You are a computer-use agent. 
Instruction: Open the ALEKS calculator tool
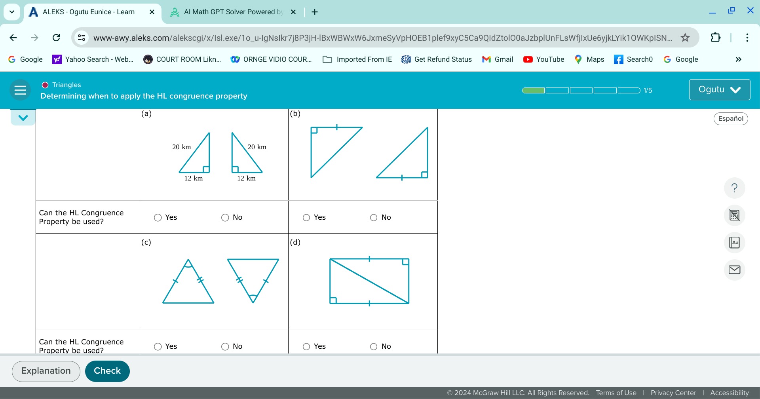(734, 215)
